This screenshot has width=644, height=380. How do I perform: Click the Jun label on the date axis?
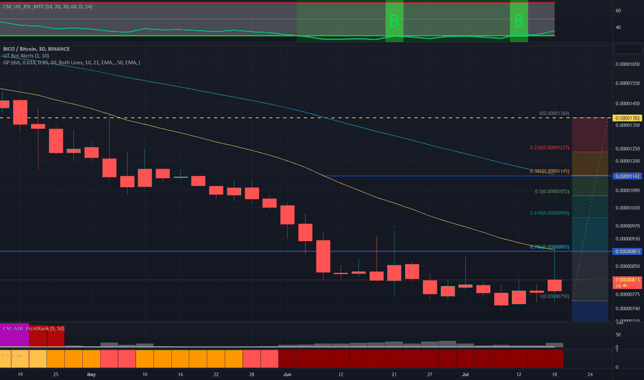tap(287, 374)
